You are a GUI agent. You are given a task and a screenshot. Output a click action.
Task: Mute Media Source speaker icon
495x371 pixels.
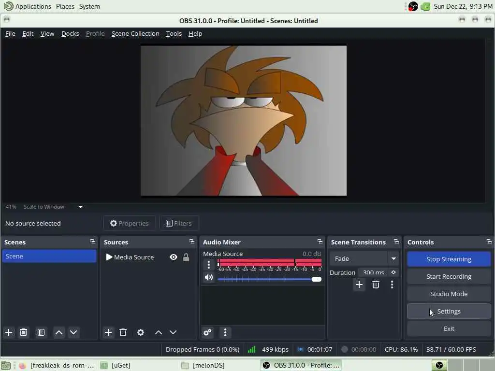tap(209, 278)
